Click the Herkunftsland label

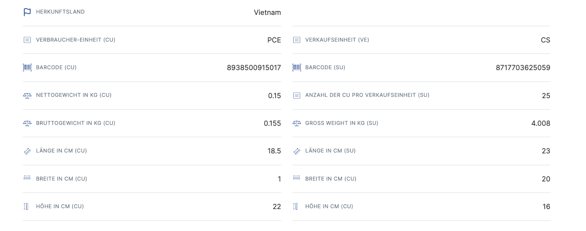coord(60,12)
